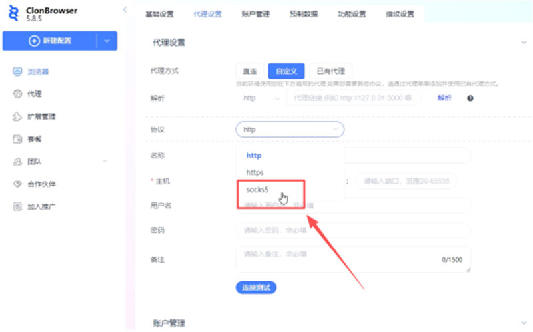The height and width of the screenshot is (332, 533).
Task: Click the help question mark icon beside 解析
Action: (470, 98)
